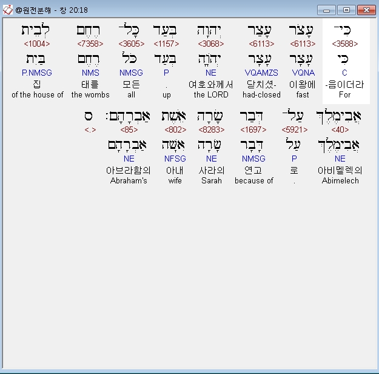Image resolution: width=379 pixels, height=374 pixels.
Task: Click the NMSG code above 모든
Action: (x=131, y=73)
